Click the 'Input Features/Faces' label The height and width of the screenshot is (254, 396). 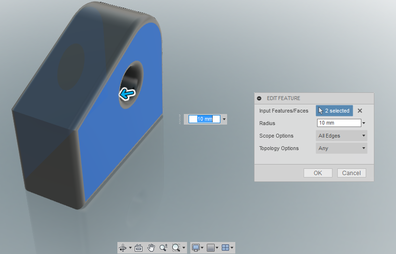[x=283, y=111]
